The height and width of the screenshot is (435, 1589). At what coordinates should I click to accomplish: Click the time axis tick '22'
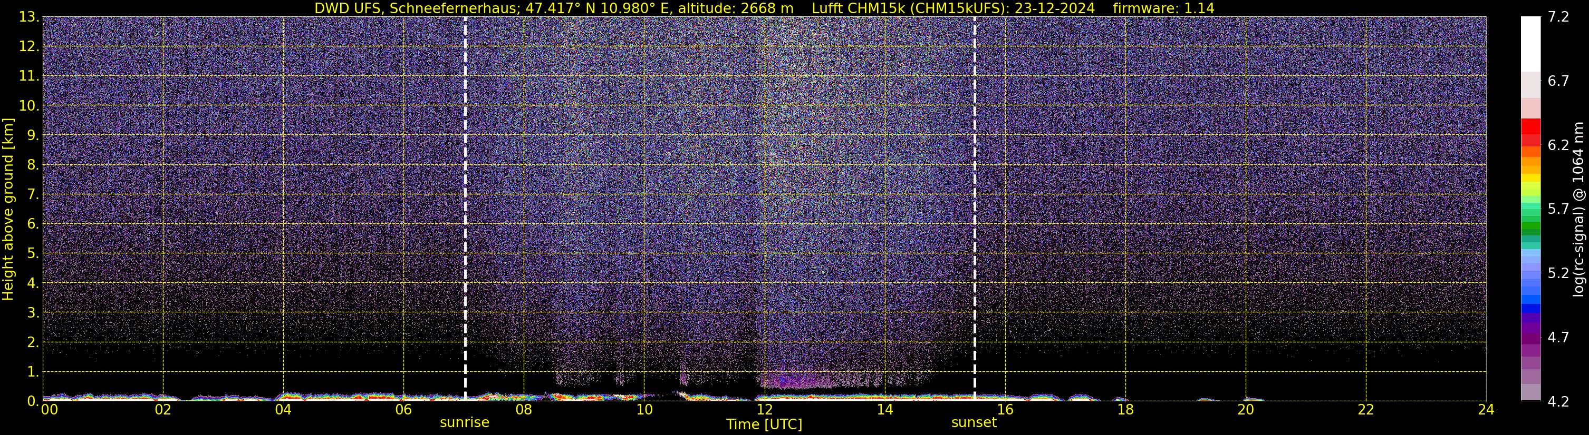[x=1366, y=410]
